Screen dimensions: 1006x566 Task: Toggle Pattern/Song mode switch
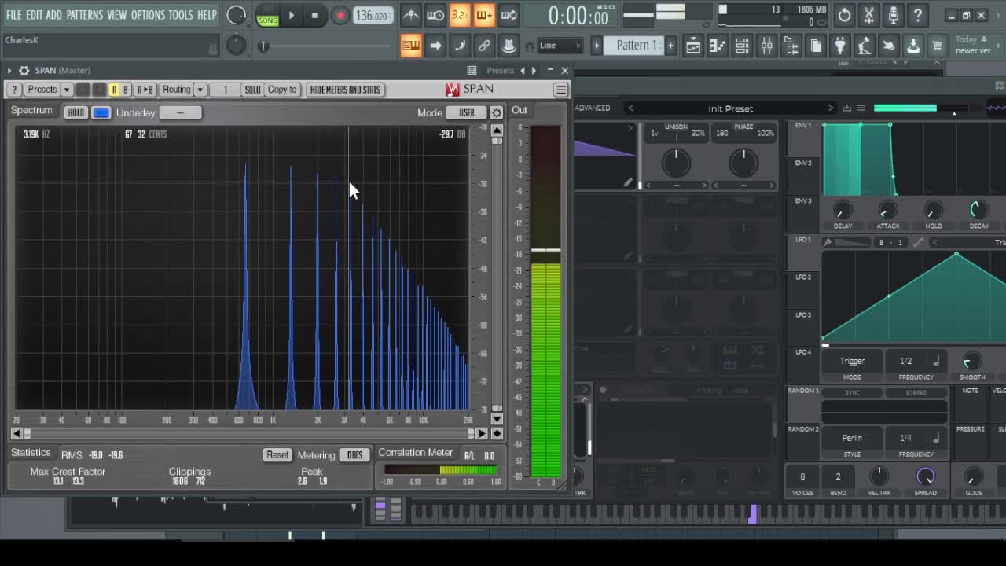point(268,16)
